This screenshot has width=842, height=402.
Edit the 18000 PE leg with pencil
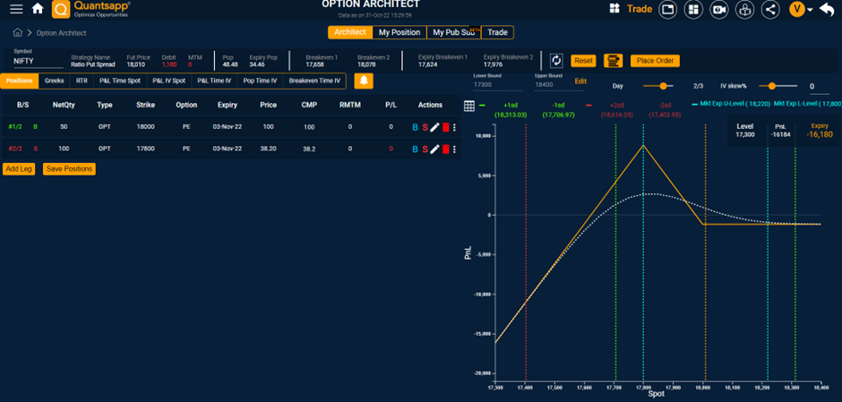pyautogui.click(x=435, y=127)
